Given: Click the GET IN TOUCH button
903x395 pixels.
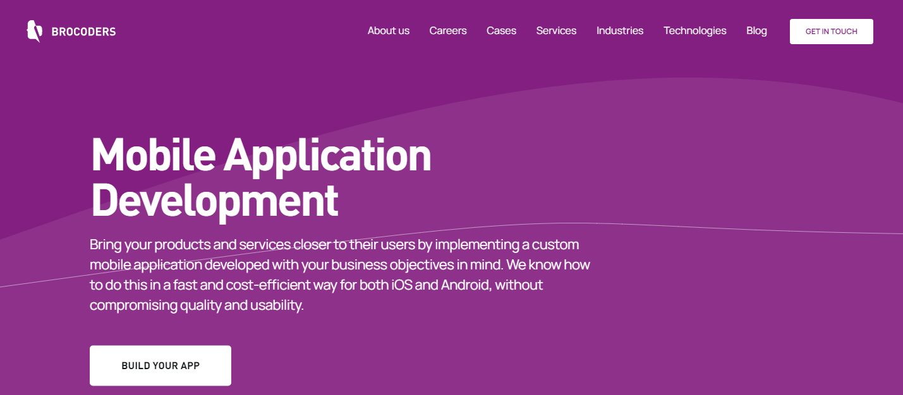Looking at the screenshot, I should [832, 32].
